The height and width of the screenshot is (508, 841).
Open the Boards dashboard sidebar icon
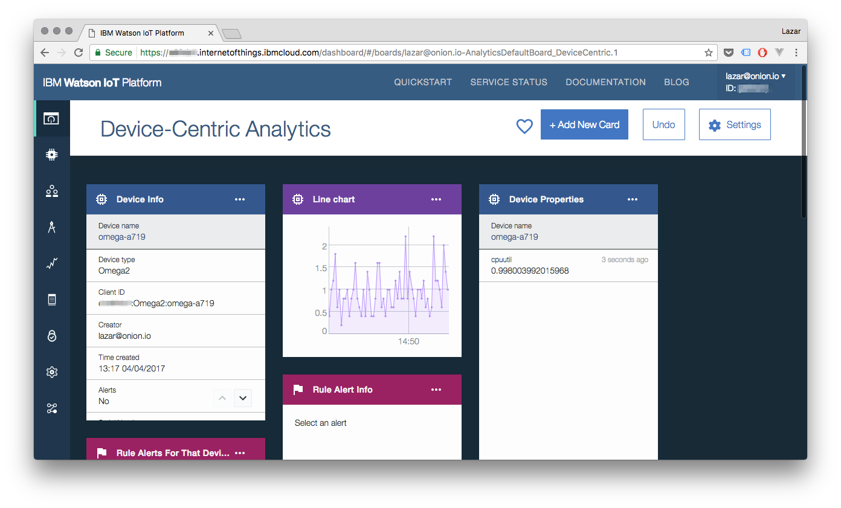point(51,118)
